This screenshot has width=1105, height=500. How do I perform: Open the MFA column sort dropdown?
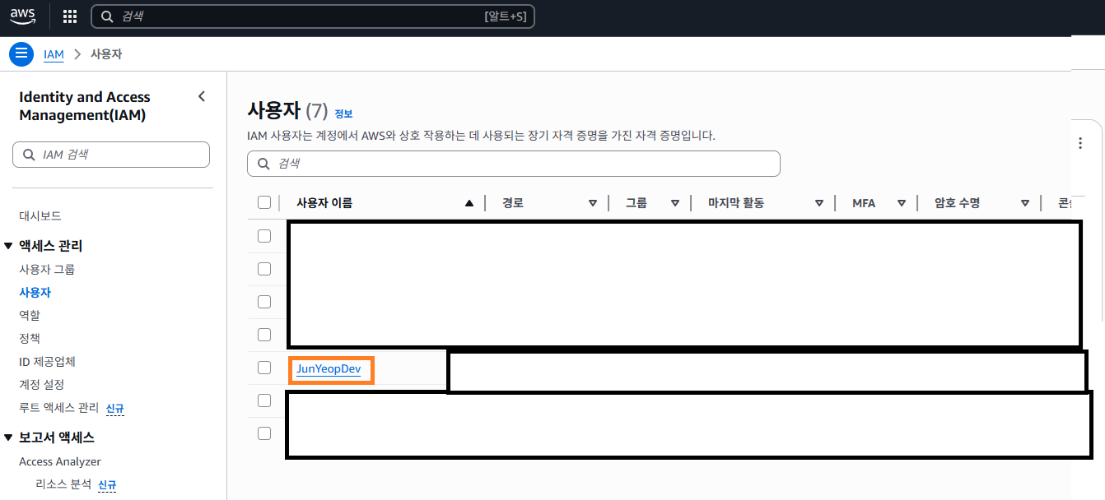point(902,203)
